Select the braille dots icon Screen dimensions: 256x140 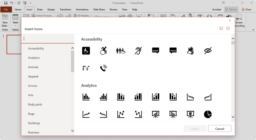pos(86,68)
